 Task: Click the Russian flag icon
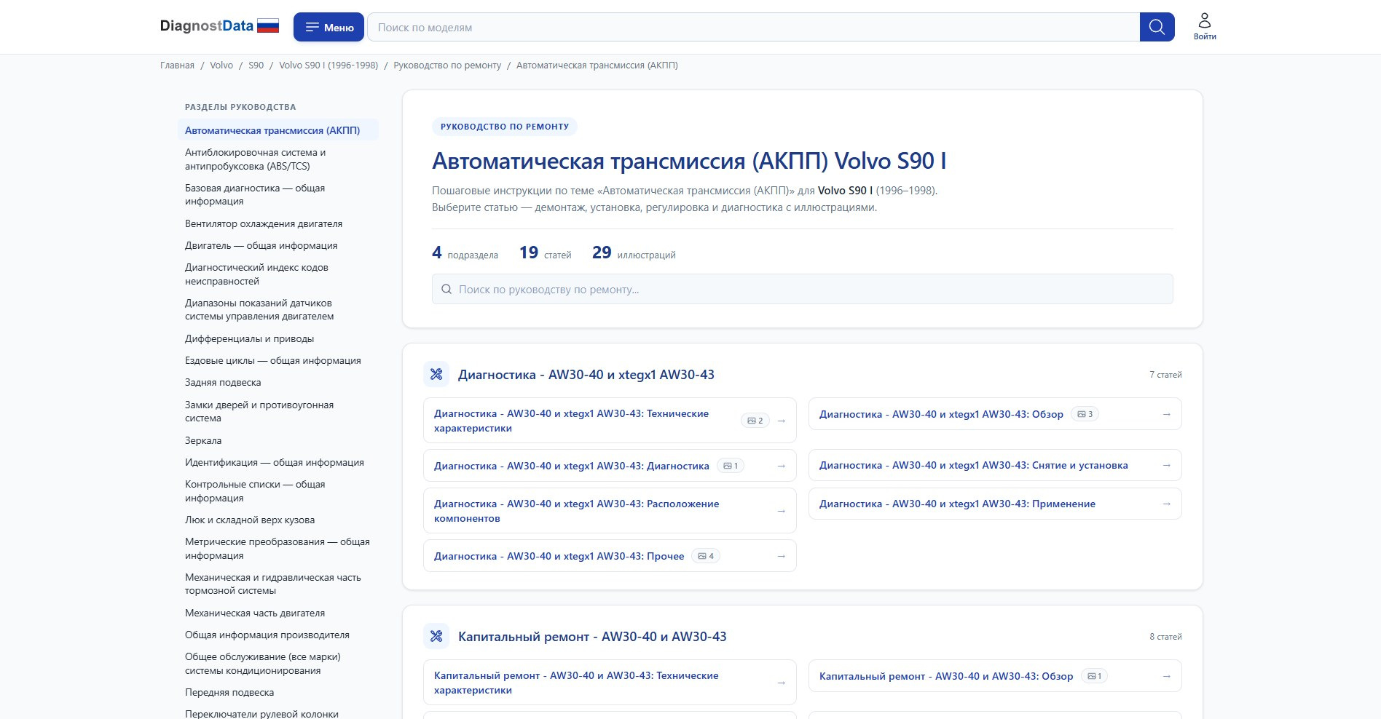click(x=268, y=26)
